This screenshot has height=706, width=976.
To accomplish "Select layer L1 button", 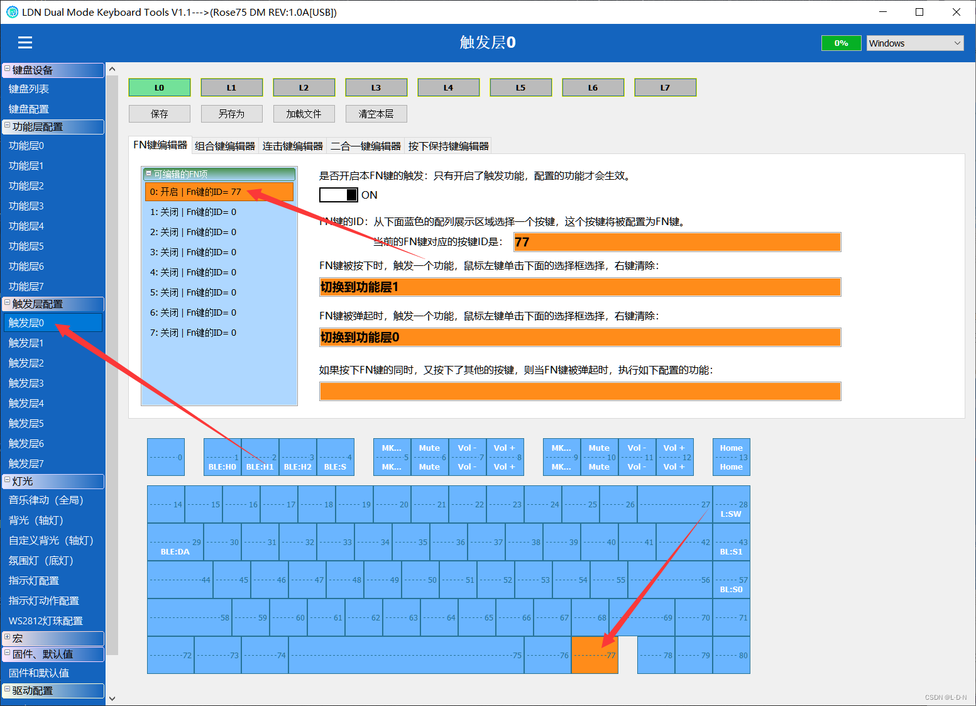I will pos(232,87).
